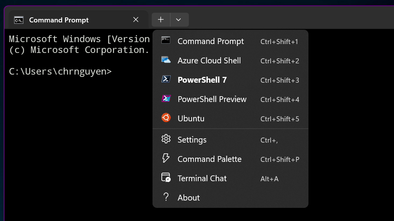The image size is (394, 221).
Task: Click the About question mark icon
Action: [166, 197]
